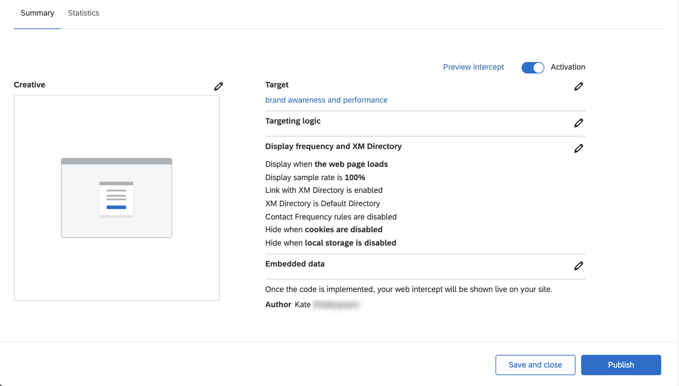Edit the Creative using its pencil icon
The image size is (679, 386).
(218, 86)
